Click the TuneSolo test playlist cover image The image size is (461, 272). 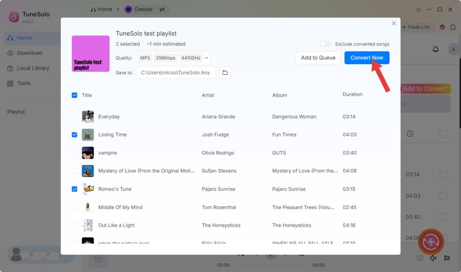point(90,54)
